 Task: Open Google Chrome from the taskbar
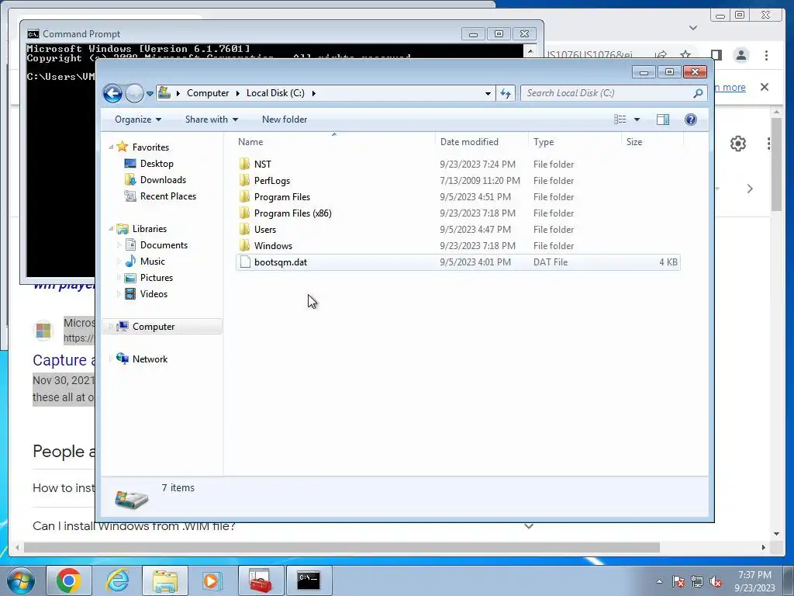pos(69,580)
